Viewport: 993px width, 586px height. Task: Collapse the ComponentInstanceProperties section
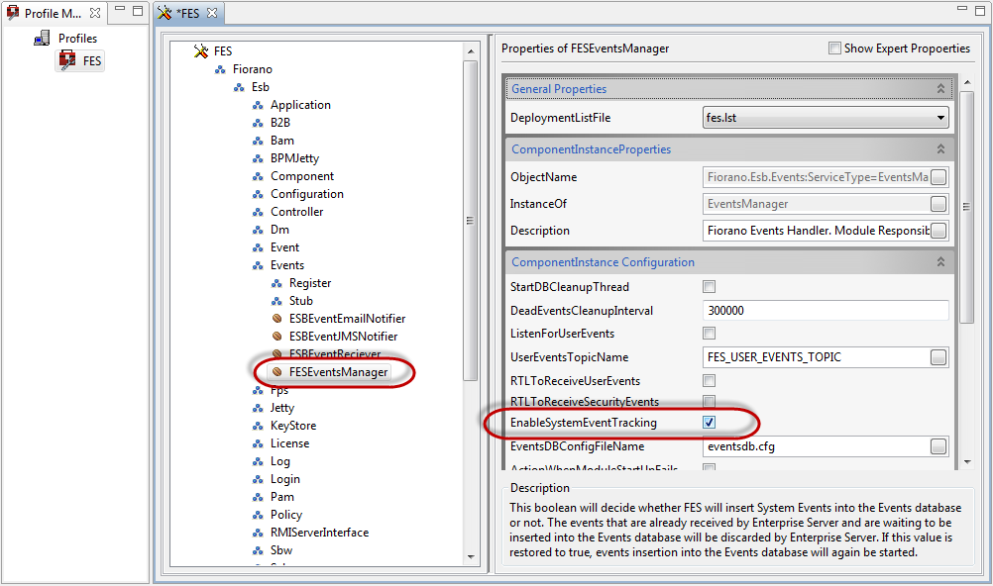pyautogui.click(x=940, y=148)
